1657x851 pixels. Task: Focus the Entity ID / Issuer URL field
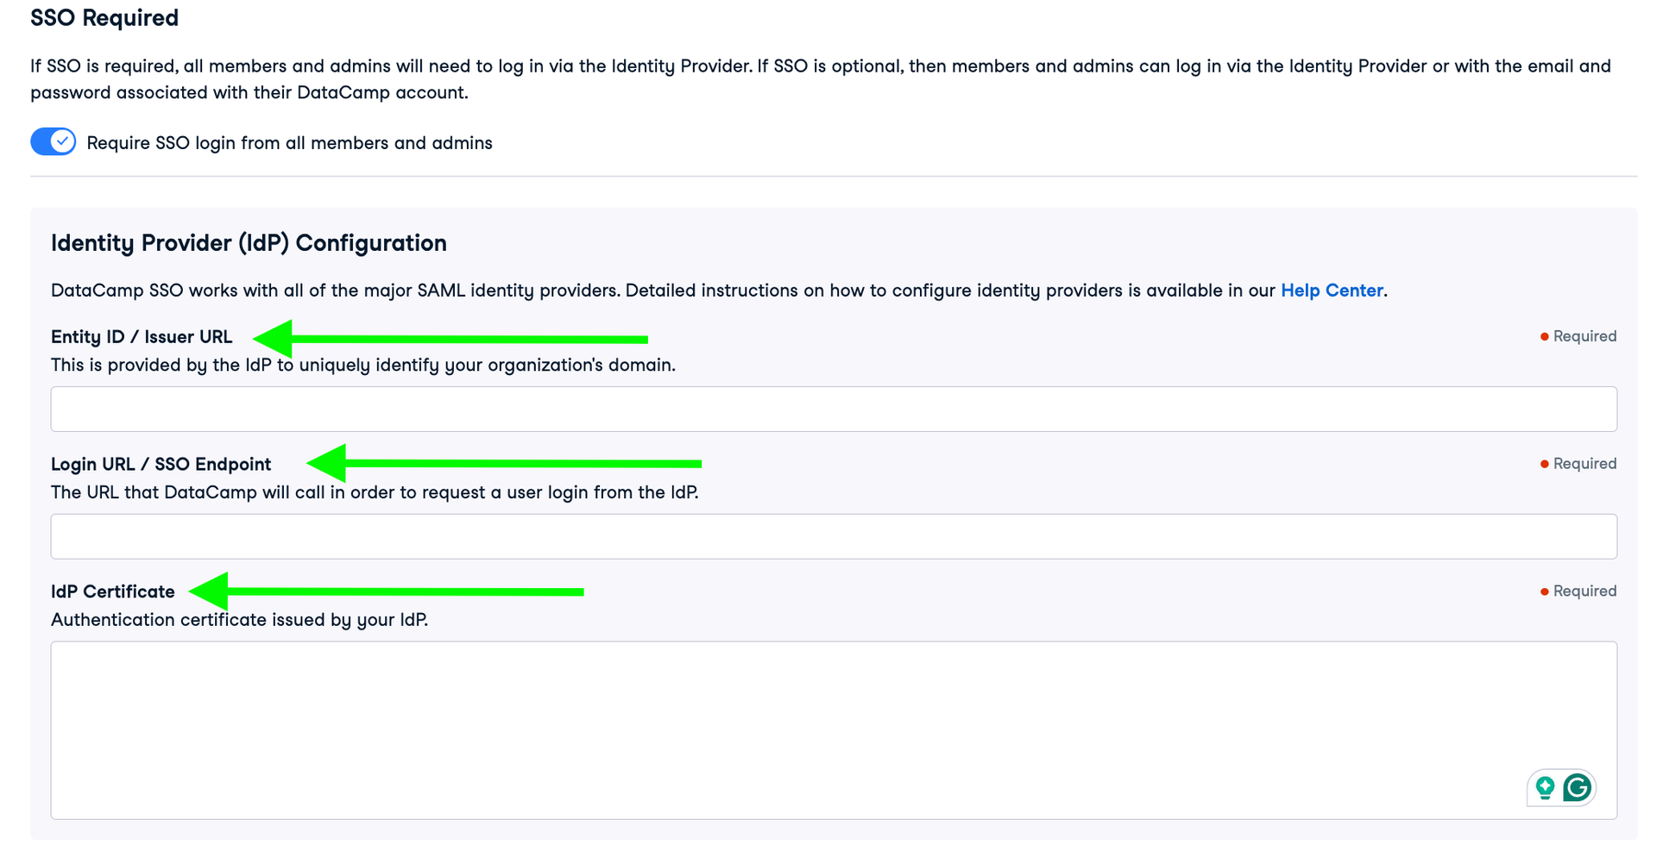tap(833, 409)
